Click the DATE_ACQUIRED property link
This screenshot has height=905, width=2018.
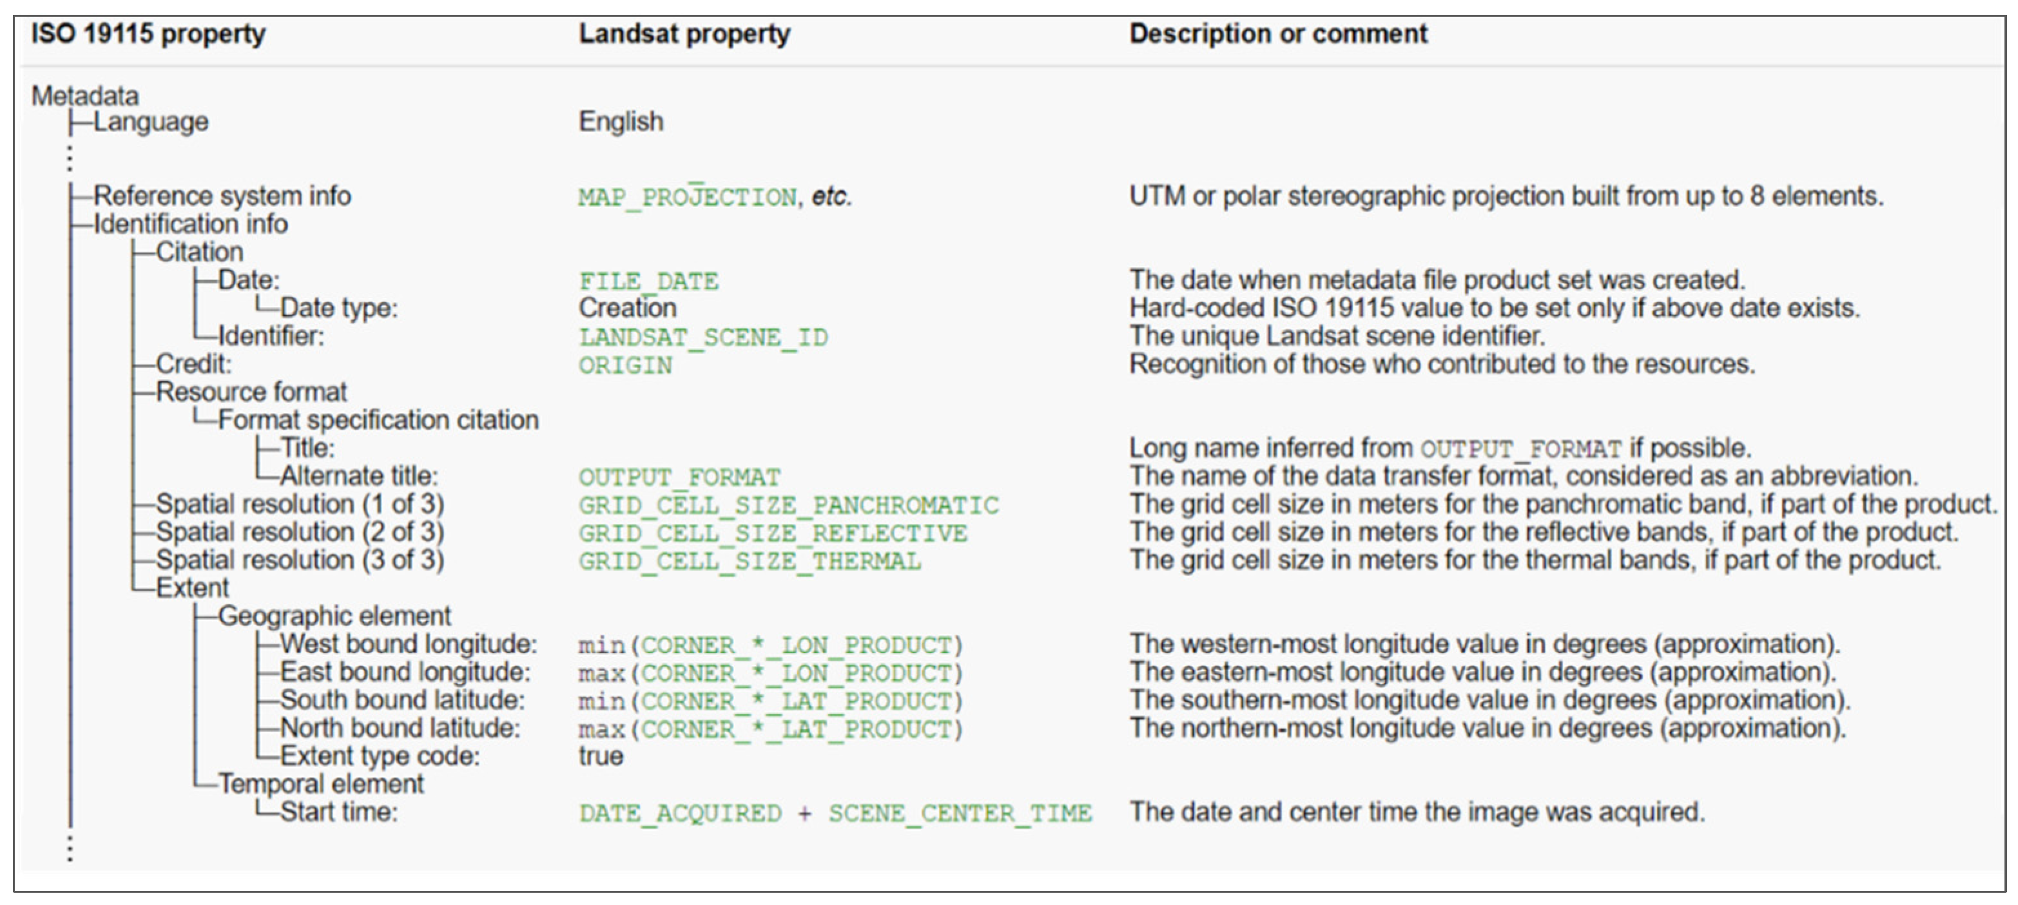[680, 814]
